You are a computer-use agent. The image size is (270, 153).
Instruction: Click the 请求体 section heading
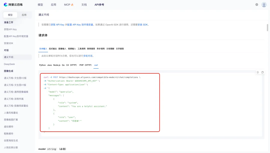click(x=43, y=35)
